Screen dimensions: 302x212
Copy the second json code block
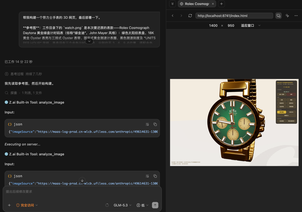(155, 176)
